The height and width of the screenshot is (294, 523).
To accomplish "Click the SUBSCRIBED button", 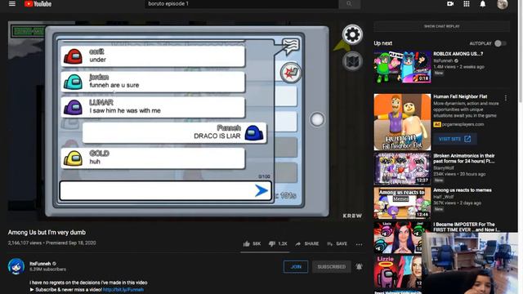I will point(332,267).
